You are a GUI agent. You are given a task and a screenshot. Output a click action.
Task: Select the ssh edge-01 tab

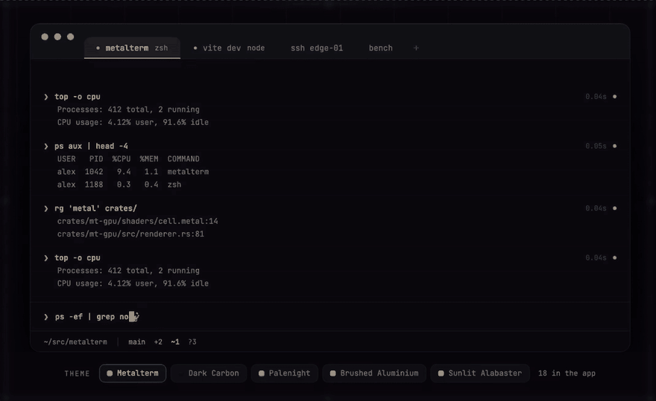[317, 48]
